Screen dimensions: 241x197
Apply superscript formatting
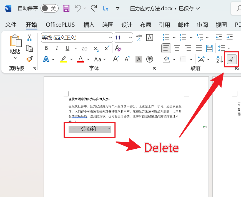coord(107,48)
